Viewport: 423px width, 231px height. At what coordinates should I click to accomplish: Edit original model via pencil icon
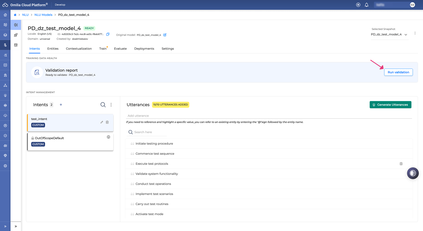(x=165, y=35)
